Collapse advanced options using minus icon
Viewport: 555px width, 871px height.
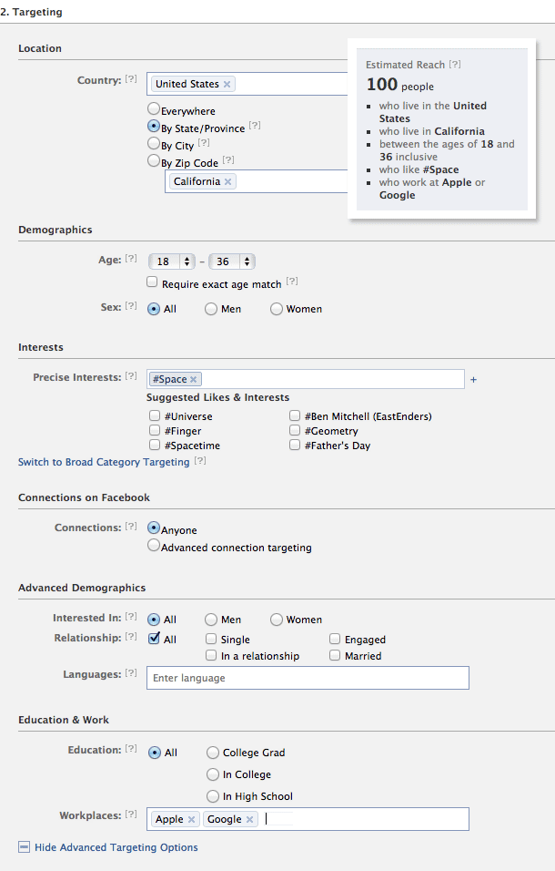tap(24, 847)
